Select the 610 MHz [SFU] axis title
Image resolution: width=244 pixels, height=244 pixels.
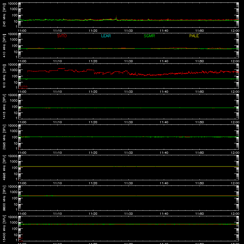4,76
